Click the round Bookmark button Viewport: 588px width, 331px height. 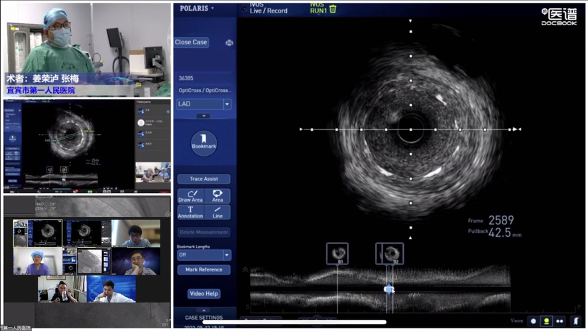click(204, 143)
